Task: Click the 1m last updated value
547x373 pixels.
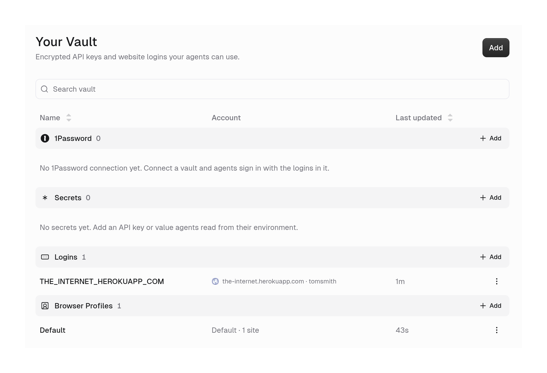Action: [400, 281]
